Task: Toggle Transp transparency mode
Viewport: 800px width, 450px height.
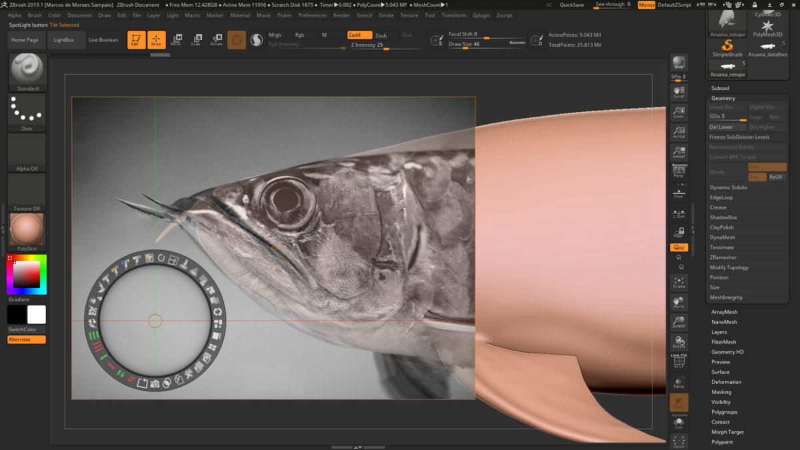Action: 679,382
